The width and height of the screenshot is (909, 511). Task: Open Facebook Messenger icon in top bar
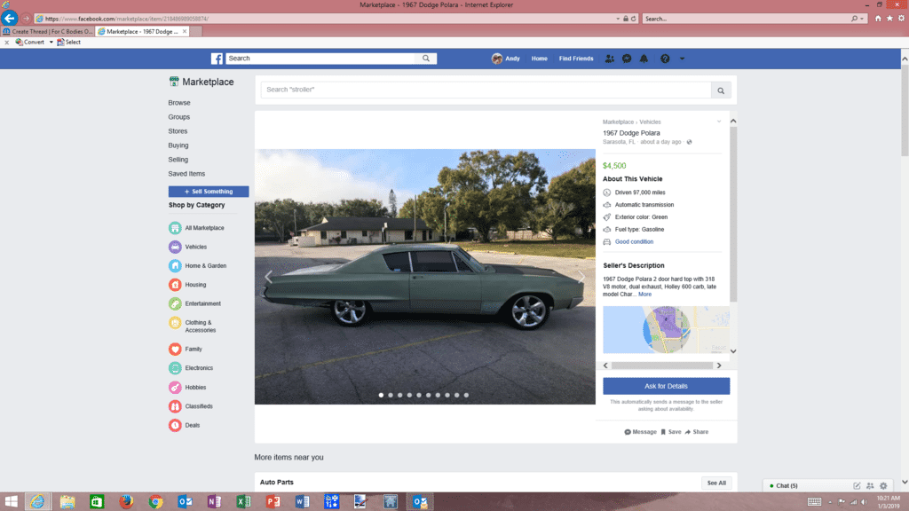(627, 59)
